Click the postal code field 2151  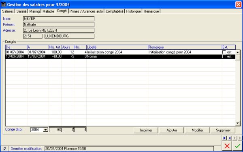[x=33, y=36]
